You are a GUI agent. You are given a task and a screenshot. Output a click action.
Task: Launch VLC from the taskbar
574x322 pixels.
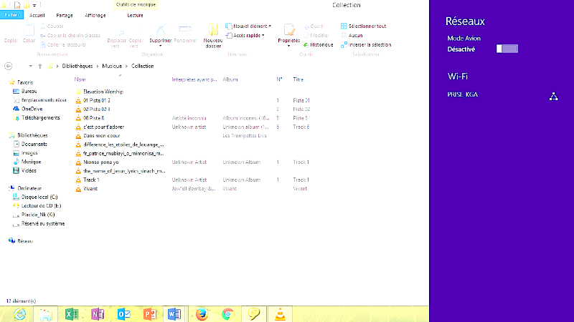(281, 314)
